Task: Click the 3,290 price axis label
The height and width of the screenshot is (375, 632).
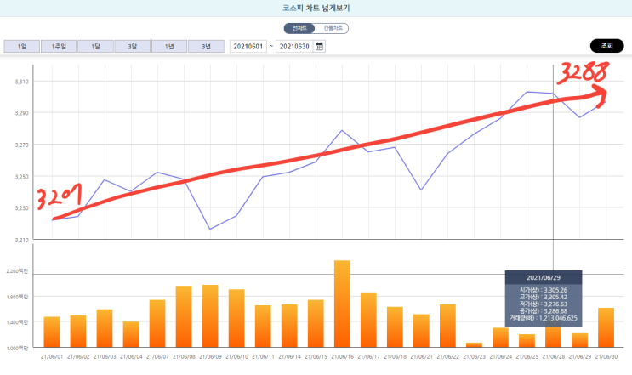Action: [x=22, y=113]
